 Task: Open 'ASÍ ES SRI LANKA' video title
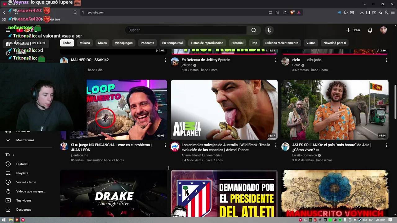(332, 147)
